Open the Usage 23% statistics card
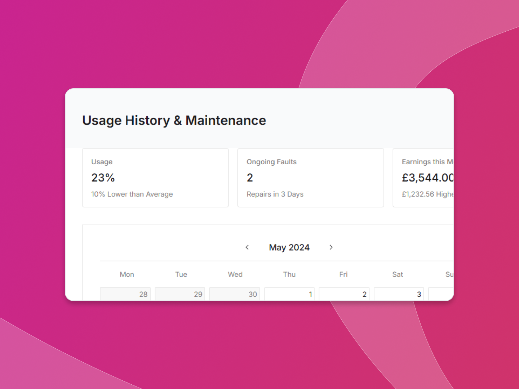This screenshot has width=519, height=389. pos(155,178)
